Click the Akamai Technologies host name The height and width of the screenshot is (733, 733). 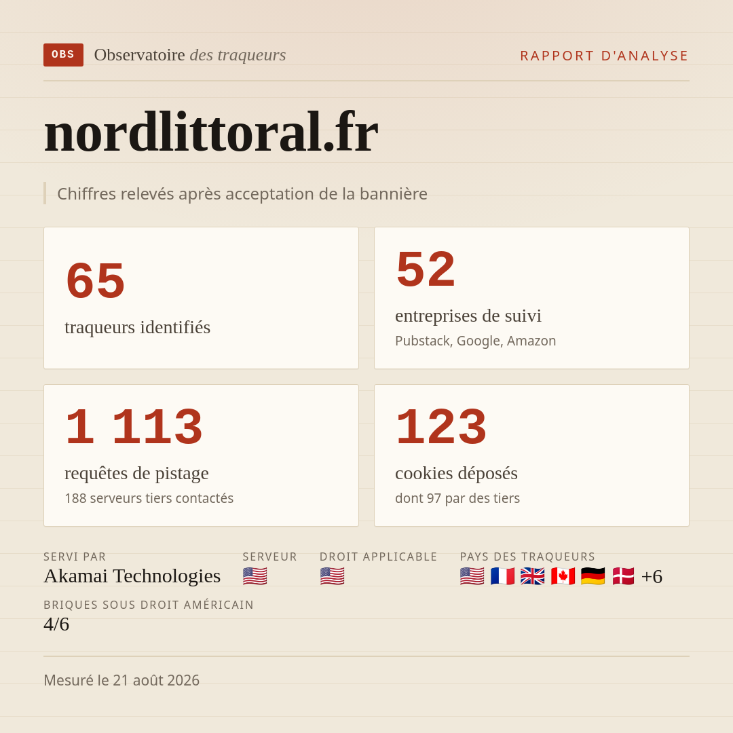132,576
